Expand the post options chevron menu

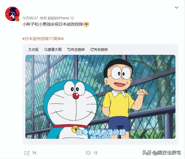point(176,8)
